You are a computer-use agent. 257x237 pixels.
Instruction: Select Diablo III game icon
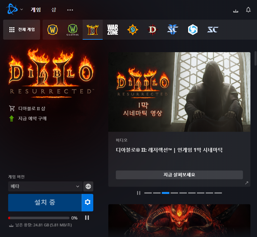152,30
